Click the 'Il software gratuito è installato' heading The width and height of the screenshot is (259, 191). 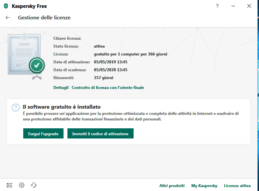(x=62, y=107)
